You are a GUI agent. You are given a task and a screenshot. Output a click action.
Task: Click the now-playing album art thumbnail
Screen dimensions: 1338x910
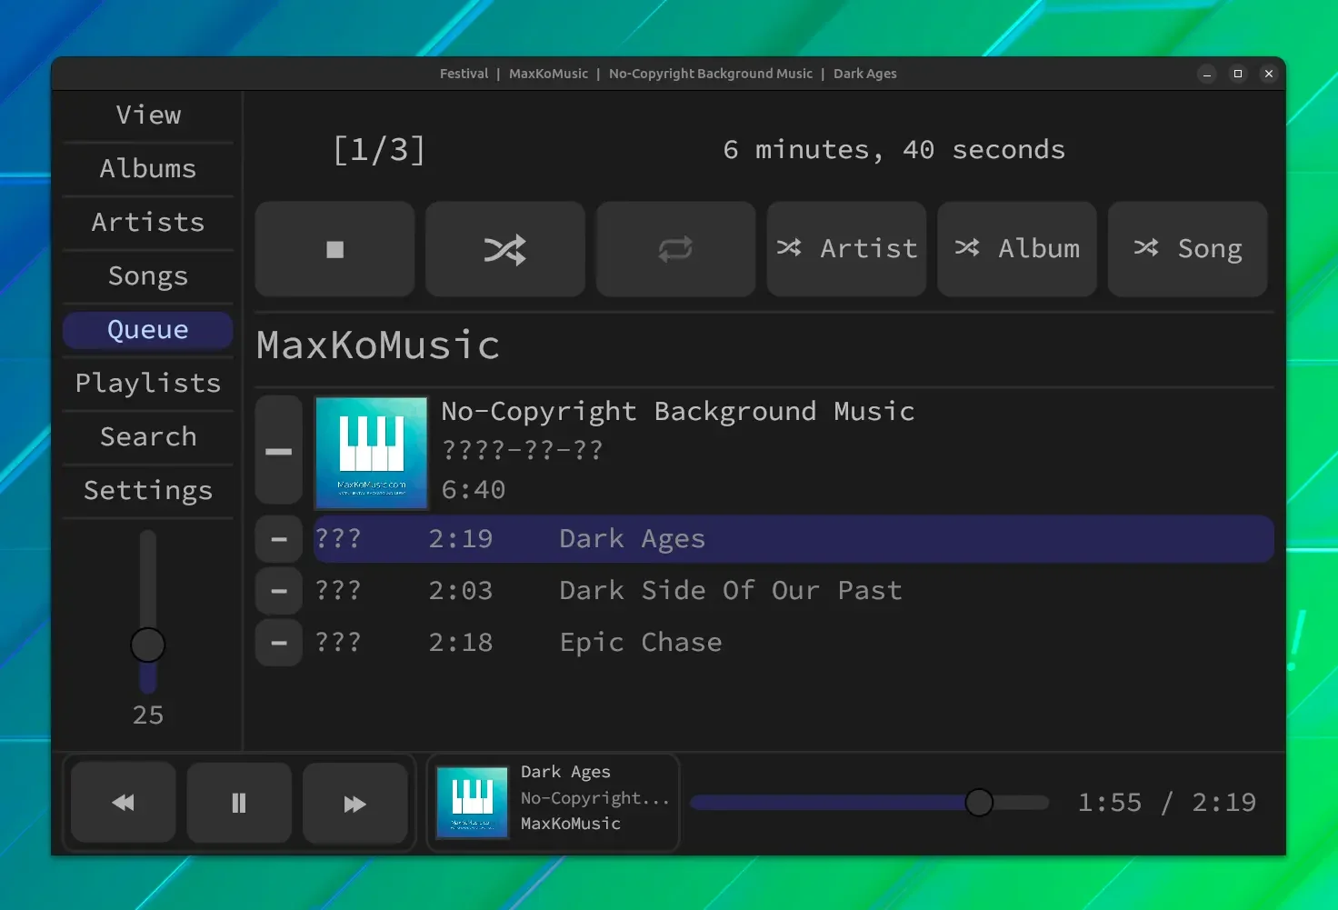(x=472, y=803)
